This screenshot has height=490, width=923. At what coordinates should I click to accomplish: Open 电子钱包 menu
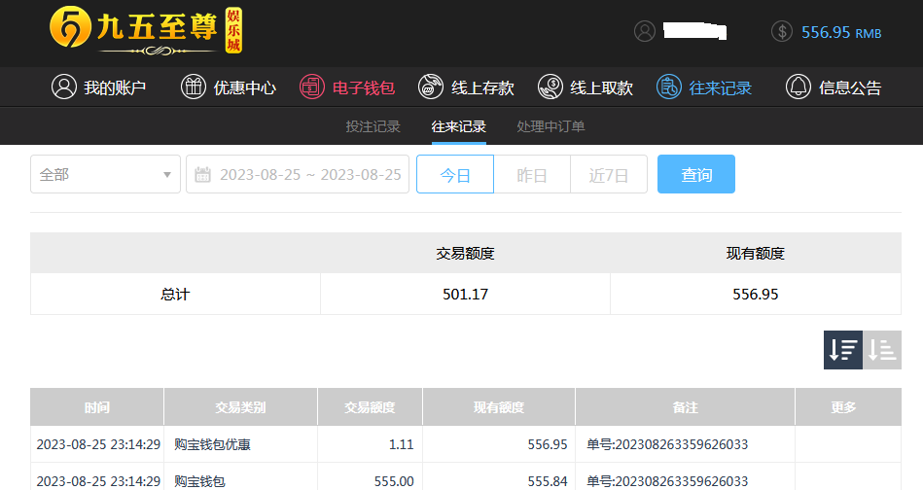tap(346, 87)
